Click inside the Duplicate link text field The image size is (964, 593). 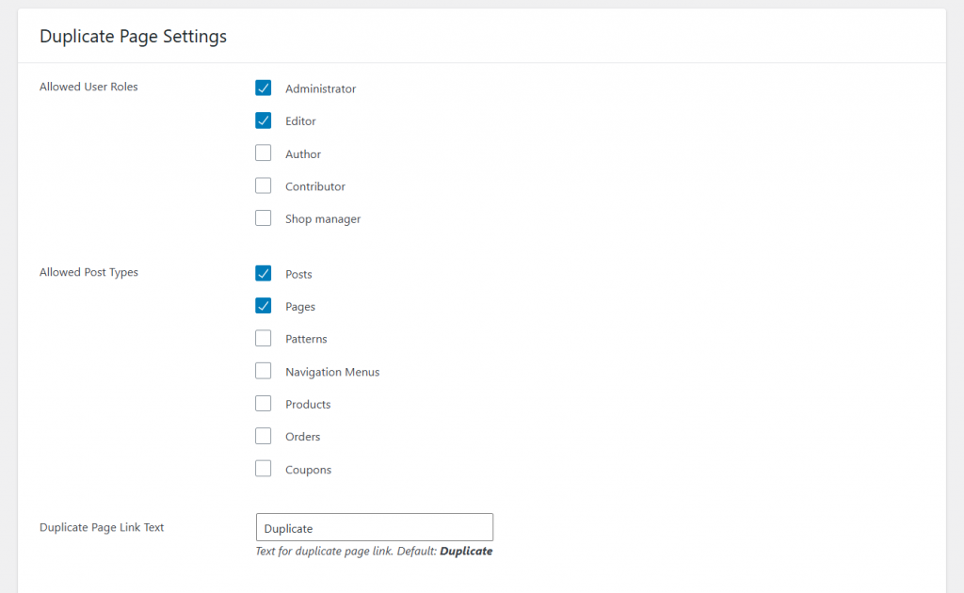pos(374,527)
